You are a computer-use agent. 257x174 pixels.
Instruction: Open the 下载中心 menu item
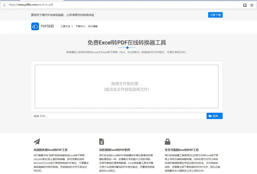pyautogui.click(x=80, y=26)
